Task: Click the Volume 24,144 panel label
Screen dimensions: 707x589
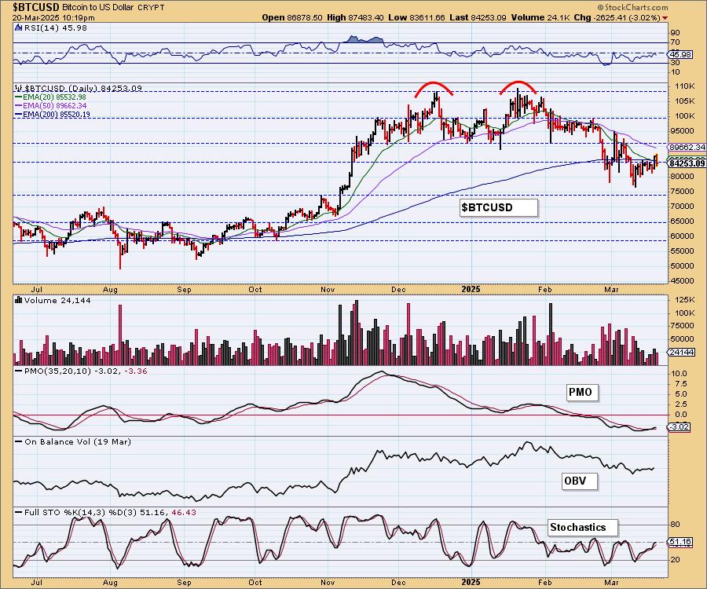Action: coord(57,300)
